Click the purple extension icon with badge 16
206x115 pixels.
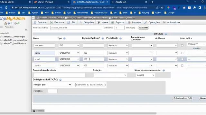point(174,8)
